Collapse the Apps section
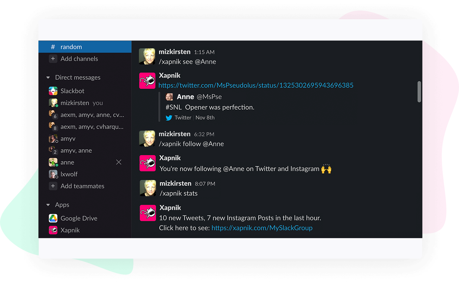This screenshot has height=282, width=459. coord(48,205)
